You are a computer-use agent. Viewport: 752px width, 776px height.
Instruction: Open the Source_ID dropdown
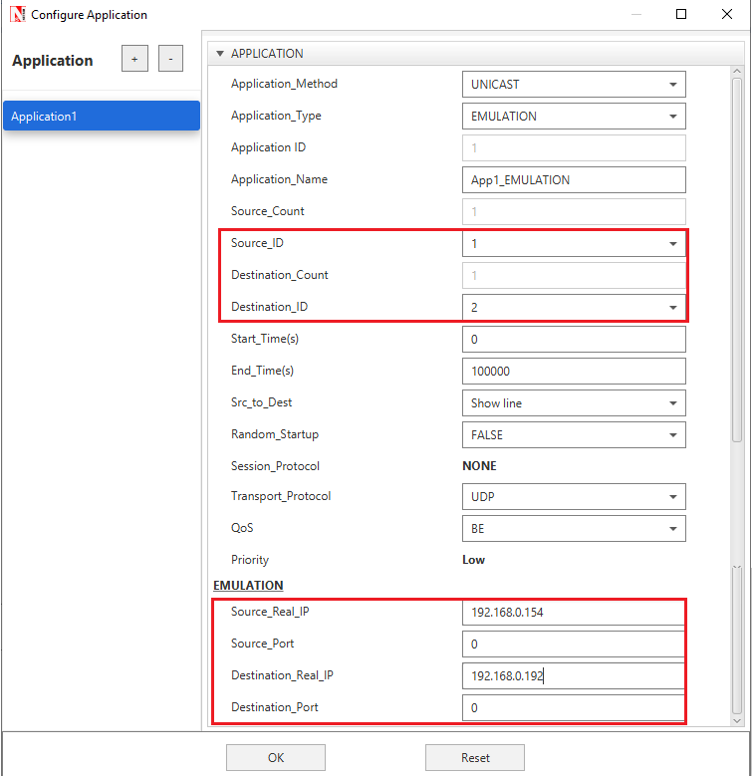pyautogui.click(x=574, y=244)
